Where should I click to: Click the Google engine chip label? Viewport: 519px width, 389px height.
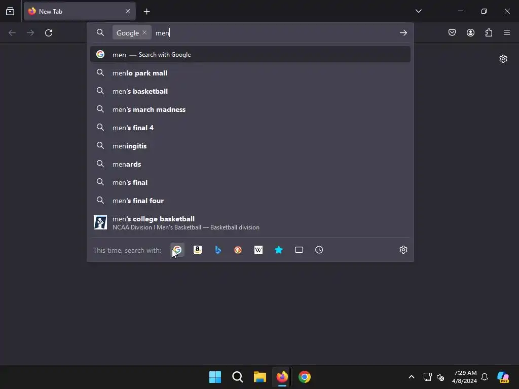pos(127,33)
